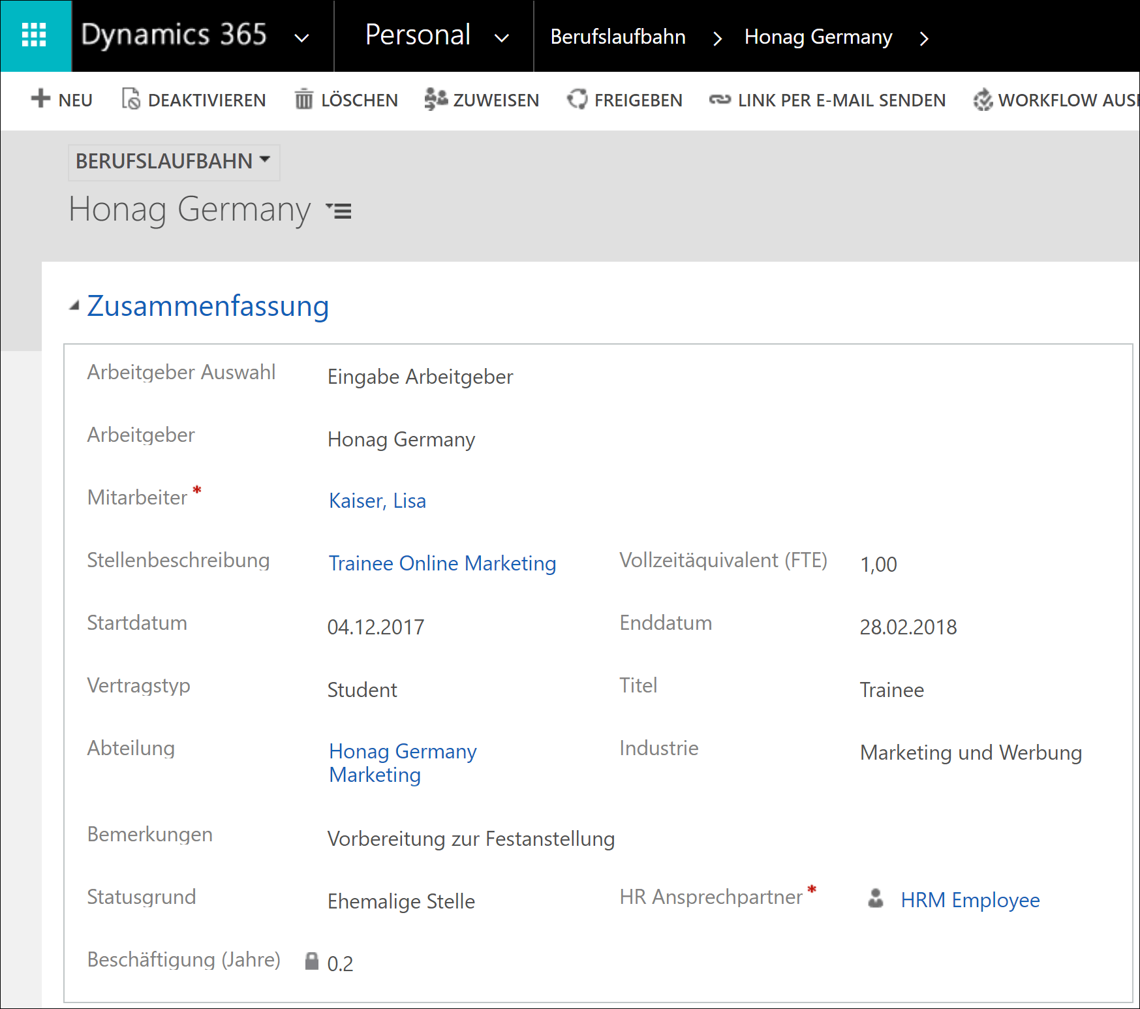
Task: Open Trainee Online Marketing job link
Action: pyautogui.click(x=442, y=563)
